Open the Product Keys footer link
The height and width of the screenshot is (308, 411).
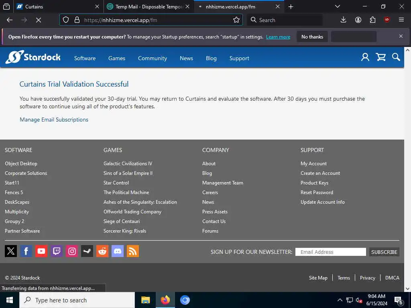pyautogui.click(x=315, y=183)
